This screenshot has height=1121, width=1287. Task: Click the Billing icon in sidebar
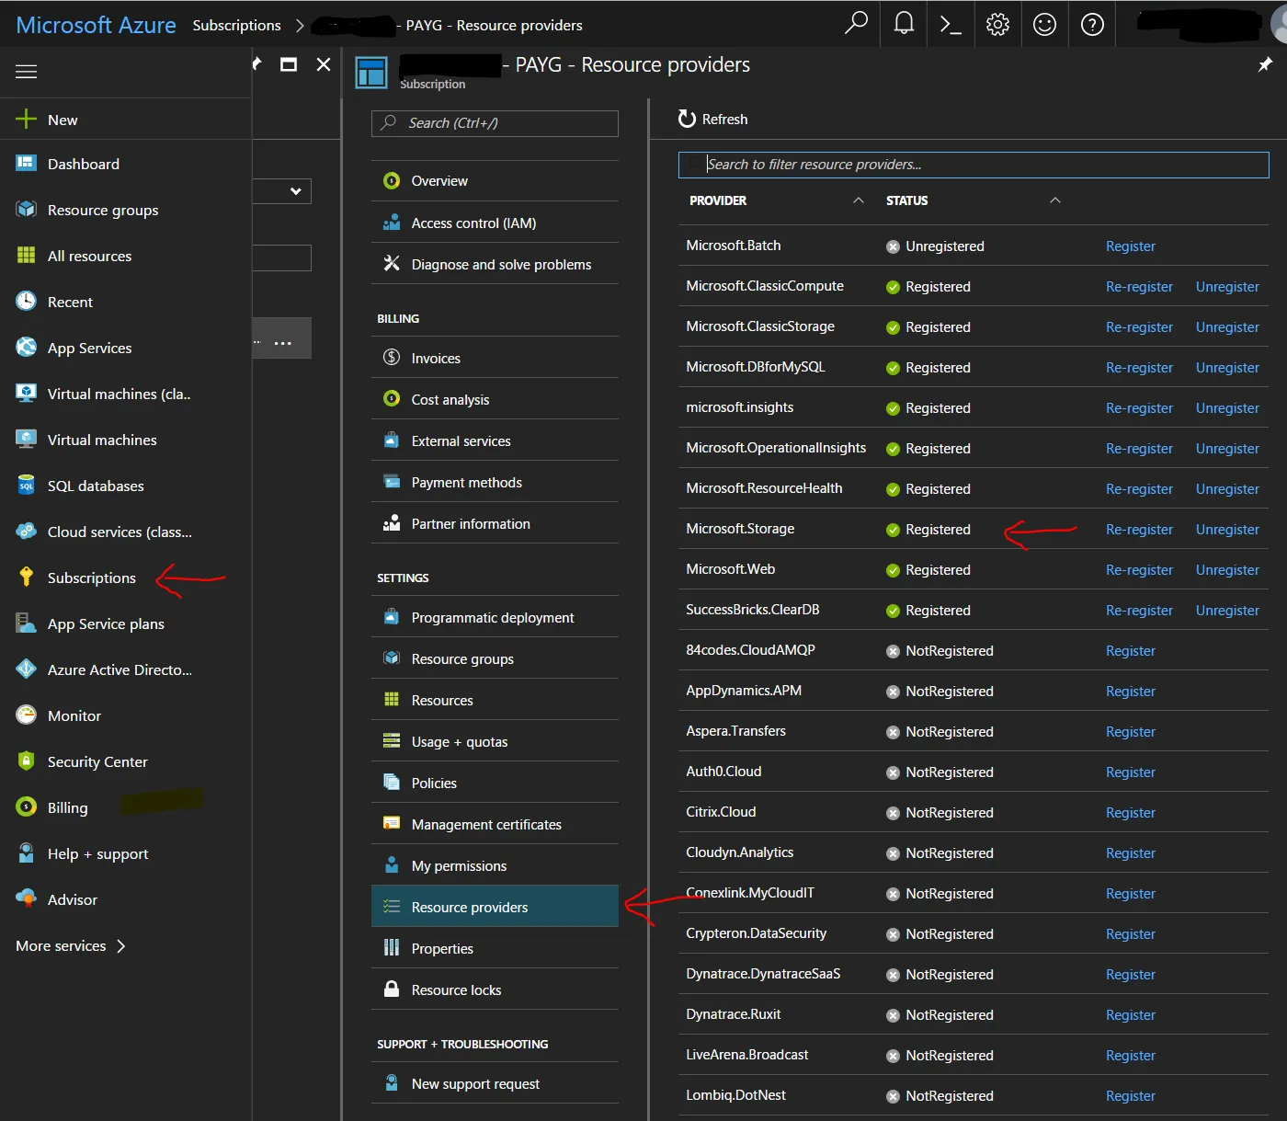point(26,807)
